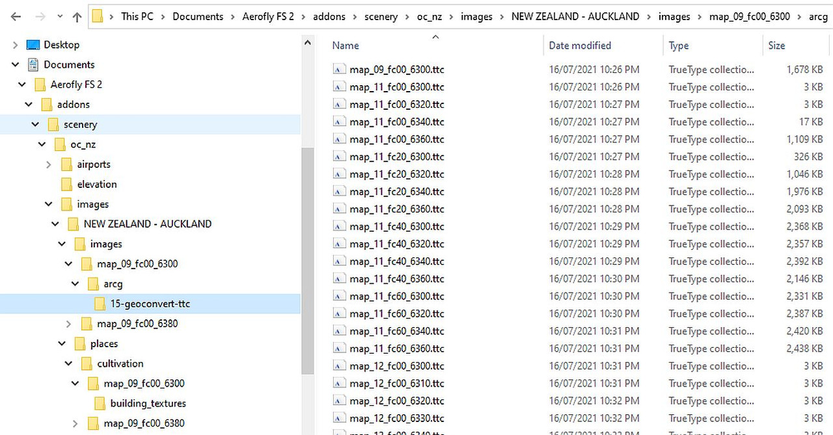Expand the airports tree node
833x435 pixels.
tap(49, 165)
